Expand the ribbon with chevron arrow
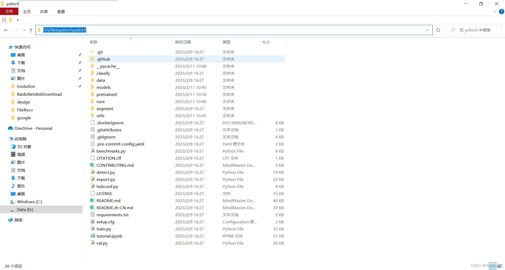The width and height of the screenshot is (505, 270). pos(495,12)
